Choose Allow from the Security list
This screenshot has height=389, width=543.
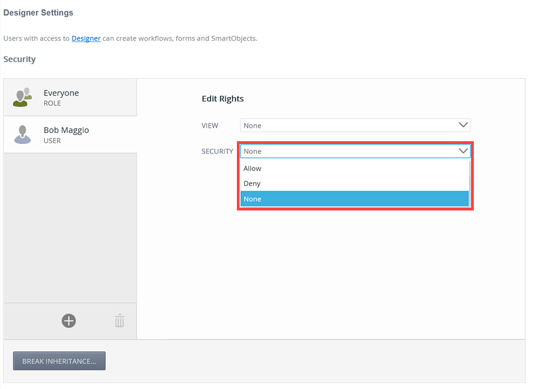252,168
